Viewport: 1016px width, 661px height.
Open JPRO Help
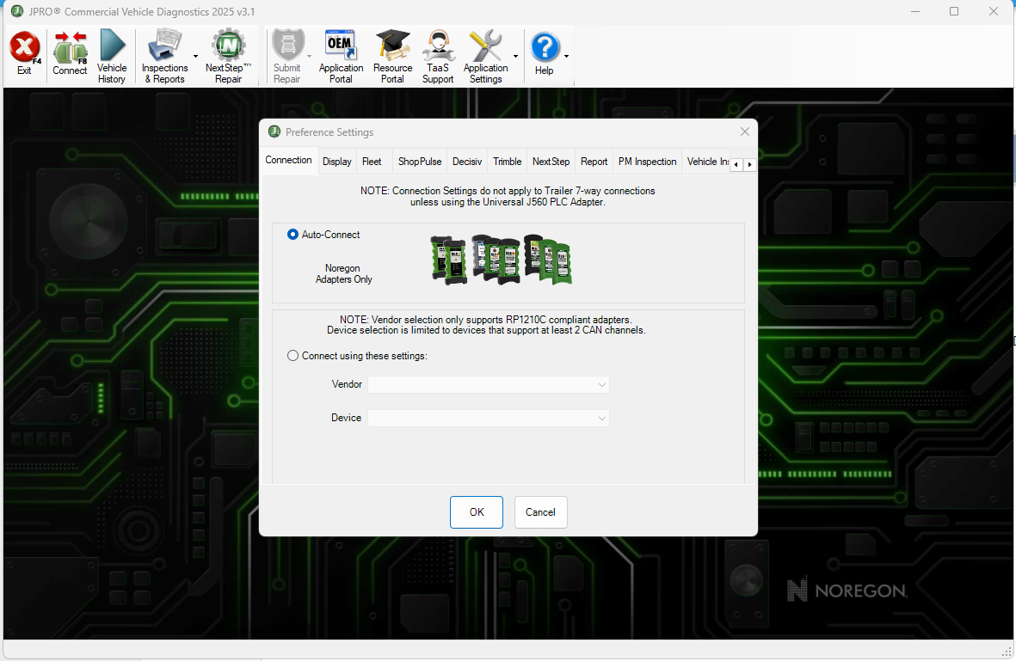(x=545, y=54)
